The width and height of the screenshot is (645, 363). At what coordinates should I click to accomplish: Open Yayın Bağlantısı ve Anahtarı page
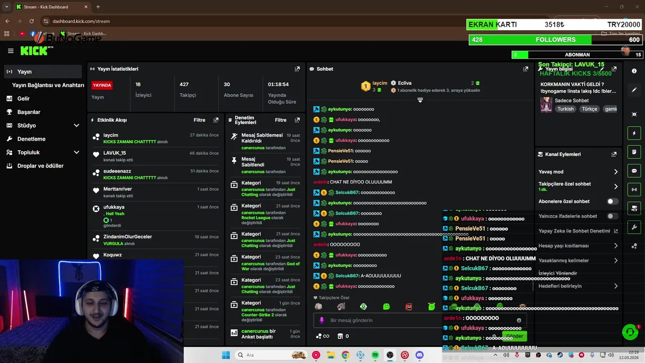click(x=48, y=85)
